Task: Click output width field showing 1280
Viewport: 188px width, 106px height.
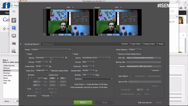Action: [52, 78]
